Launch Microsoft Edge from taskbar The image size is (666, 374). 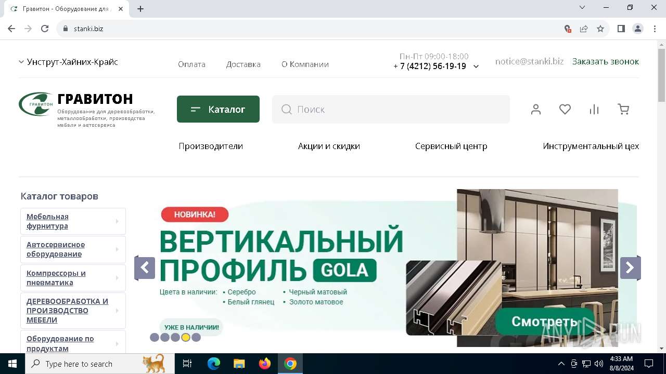point(214,364)
